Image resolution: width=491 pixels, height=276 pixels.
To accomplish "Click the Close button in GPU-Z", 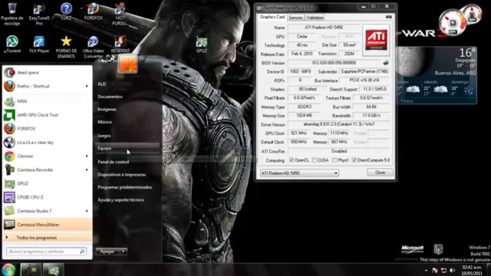I will coord(380,172).
